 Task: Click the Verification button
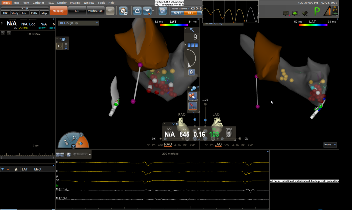95,11
